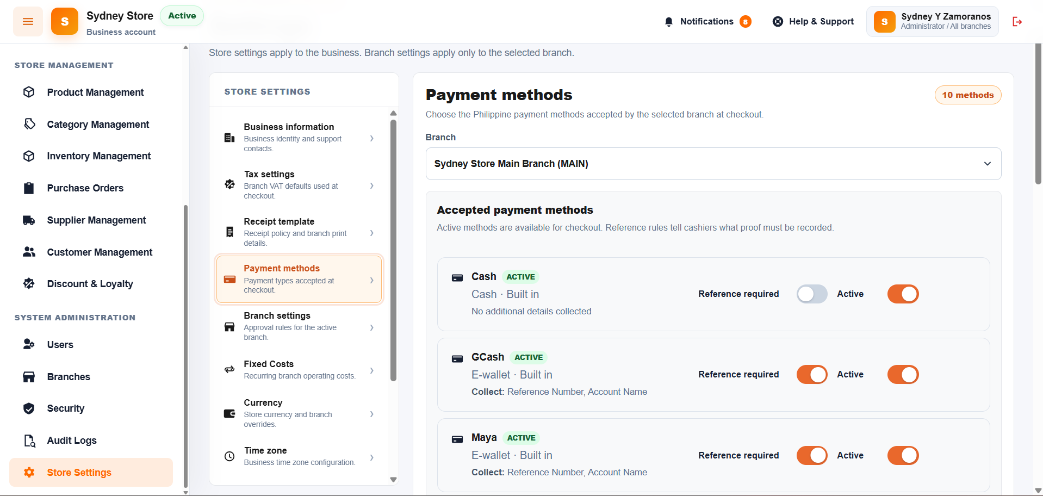The image size is (1043, 496).
Task: Click the Product Management cube icon
Action: click(29, 92)
